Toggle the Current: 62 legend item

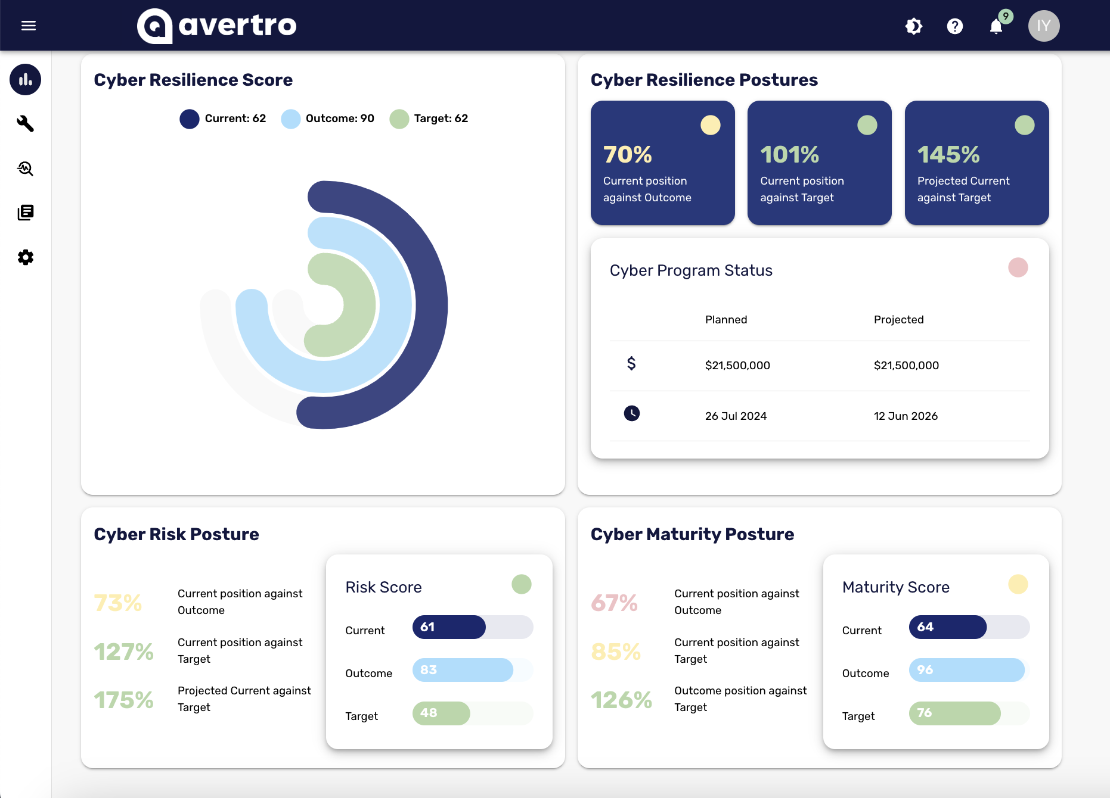click(223, 119)
